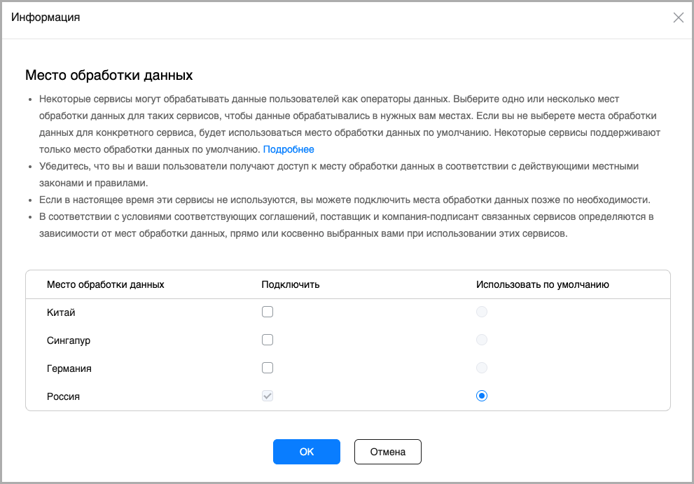
Task: Click the Китай row label
Action: [61, 312]
